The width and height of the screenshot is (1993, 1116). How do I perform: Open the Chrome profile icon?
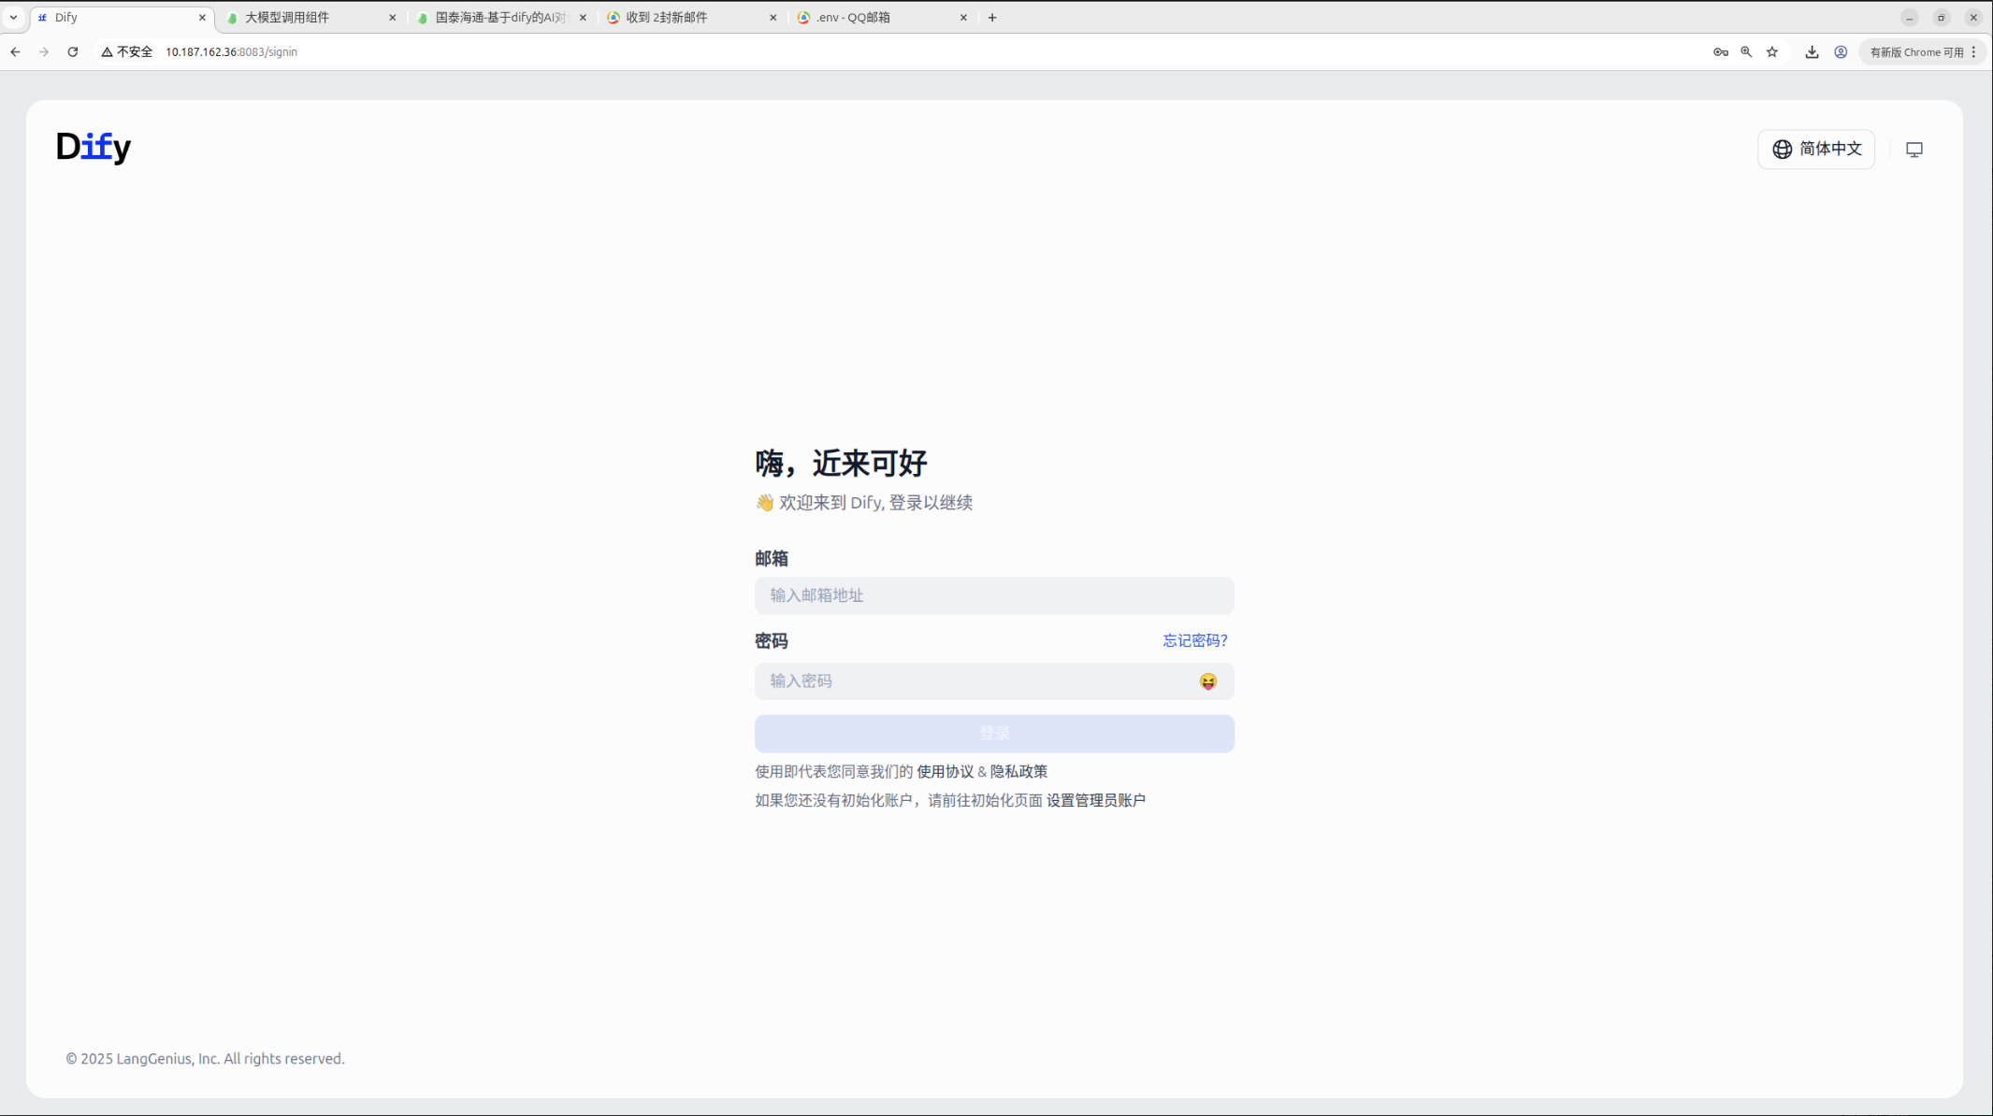pyautogui.click(x=1840, y=52)
